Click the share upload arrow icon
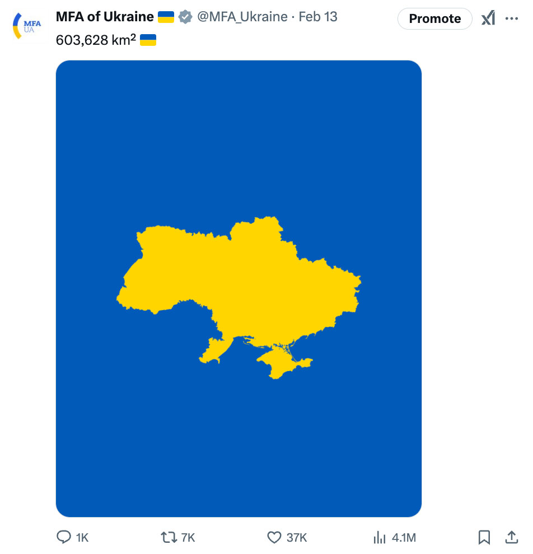533x554 pixels. pyautogui.click(x=511, y=537)
